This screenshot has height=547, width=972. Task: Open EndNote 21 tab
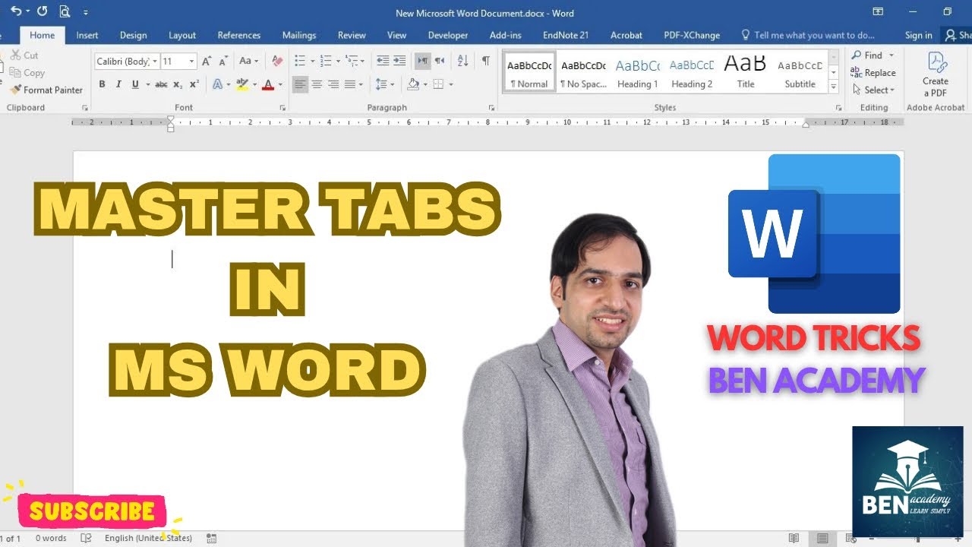click(566, 35)
